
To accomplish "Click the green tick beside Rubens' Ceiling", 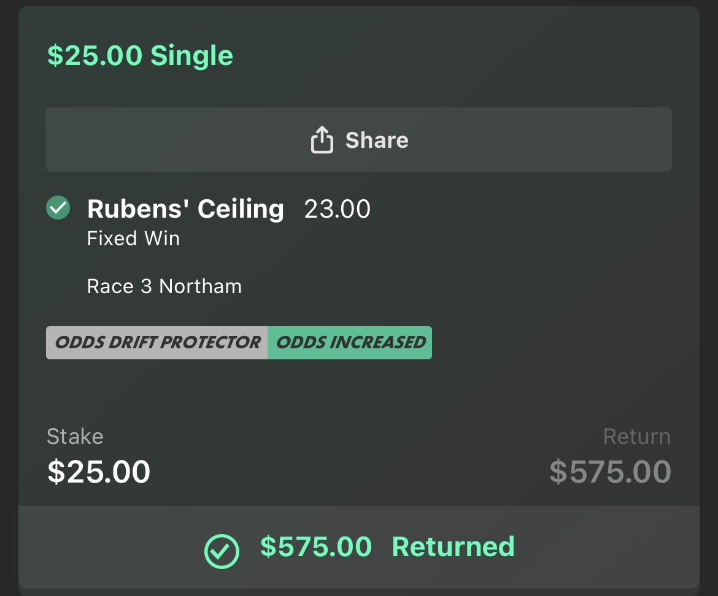I will [58, 208].
